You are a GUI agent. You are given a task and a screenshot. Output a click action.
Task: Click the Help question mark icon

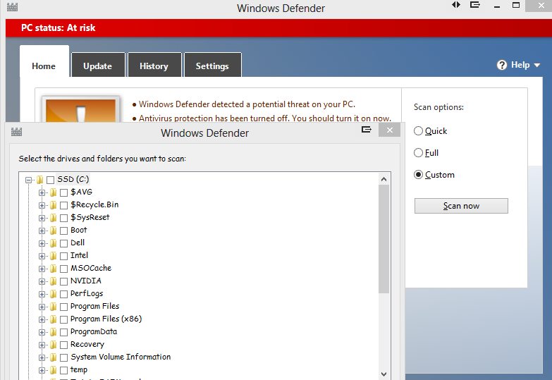[x=502, y=65]
